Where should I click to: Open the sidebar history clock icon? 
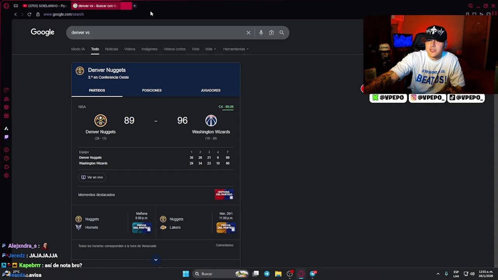[6, 158]
